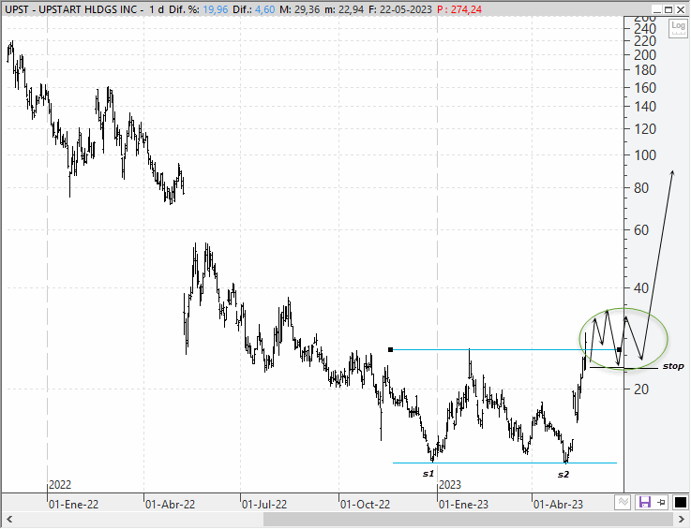Click the 160 price axis label
Screen dimensions: 691x529
pos(645,88)
